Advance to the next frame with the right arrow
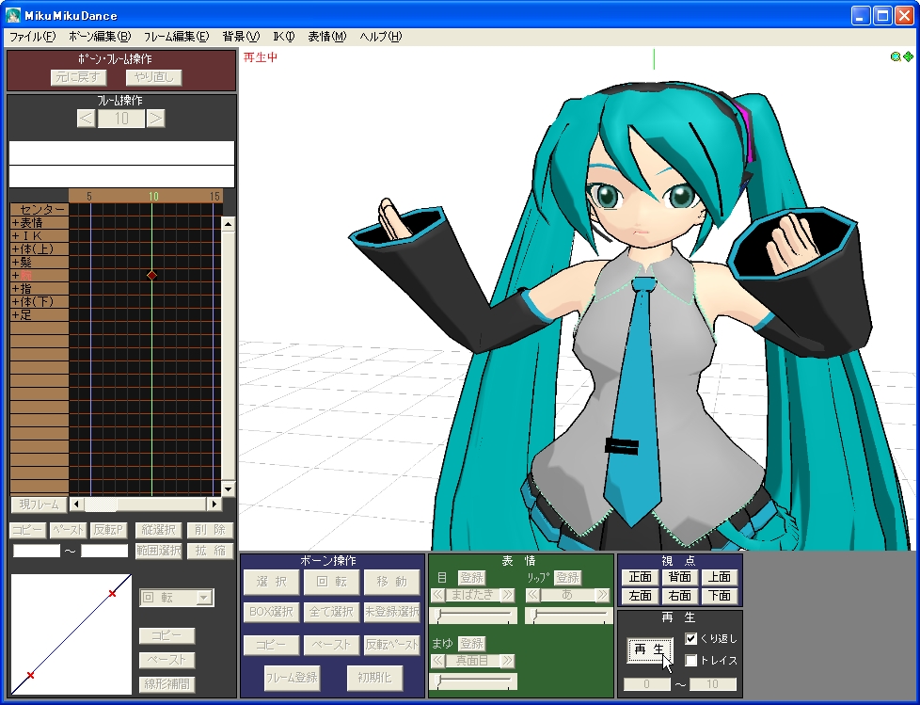Image resolution: width=920 pixels, height=705 pixels. point(155,119)
